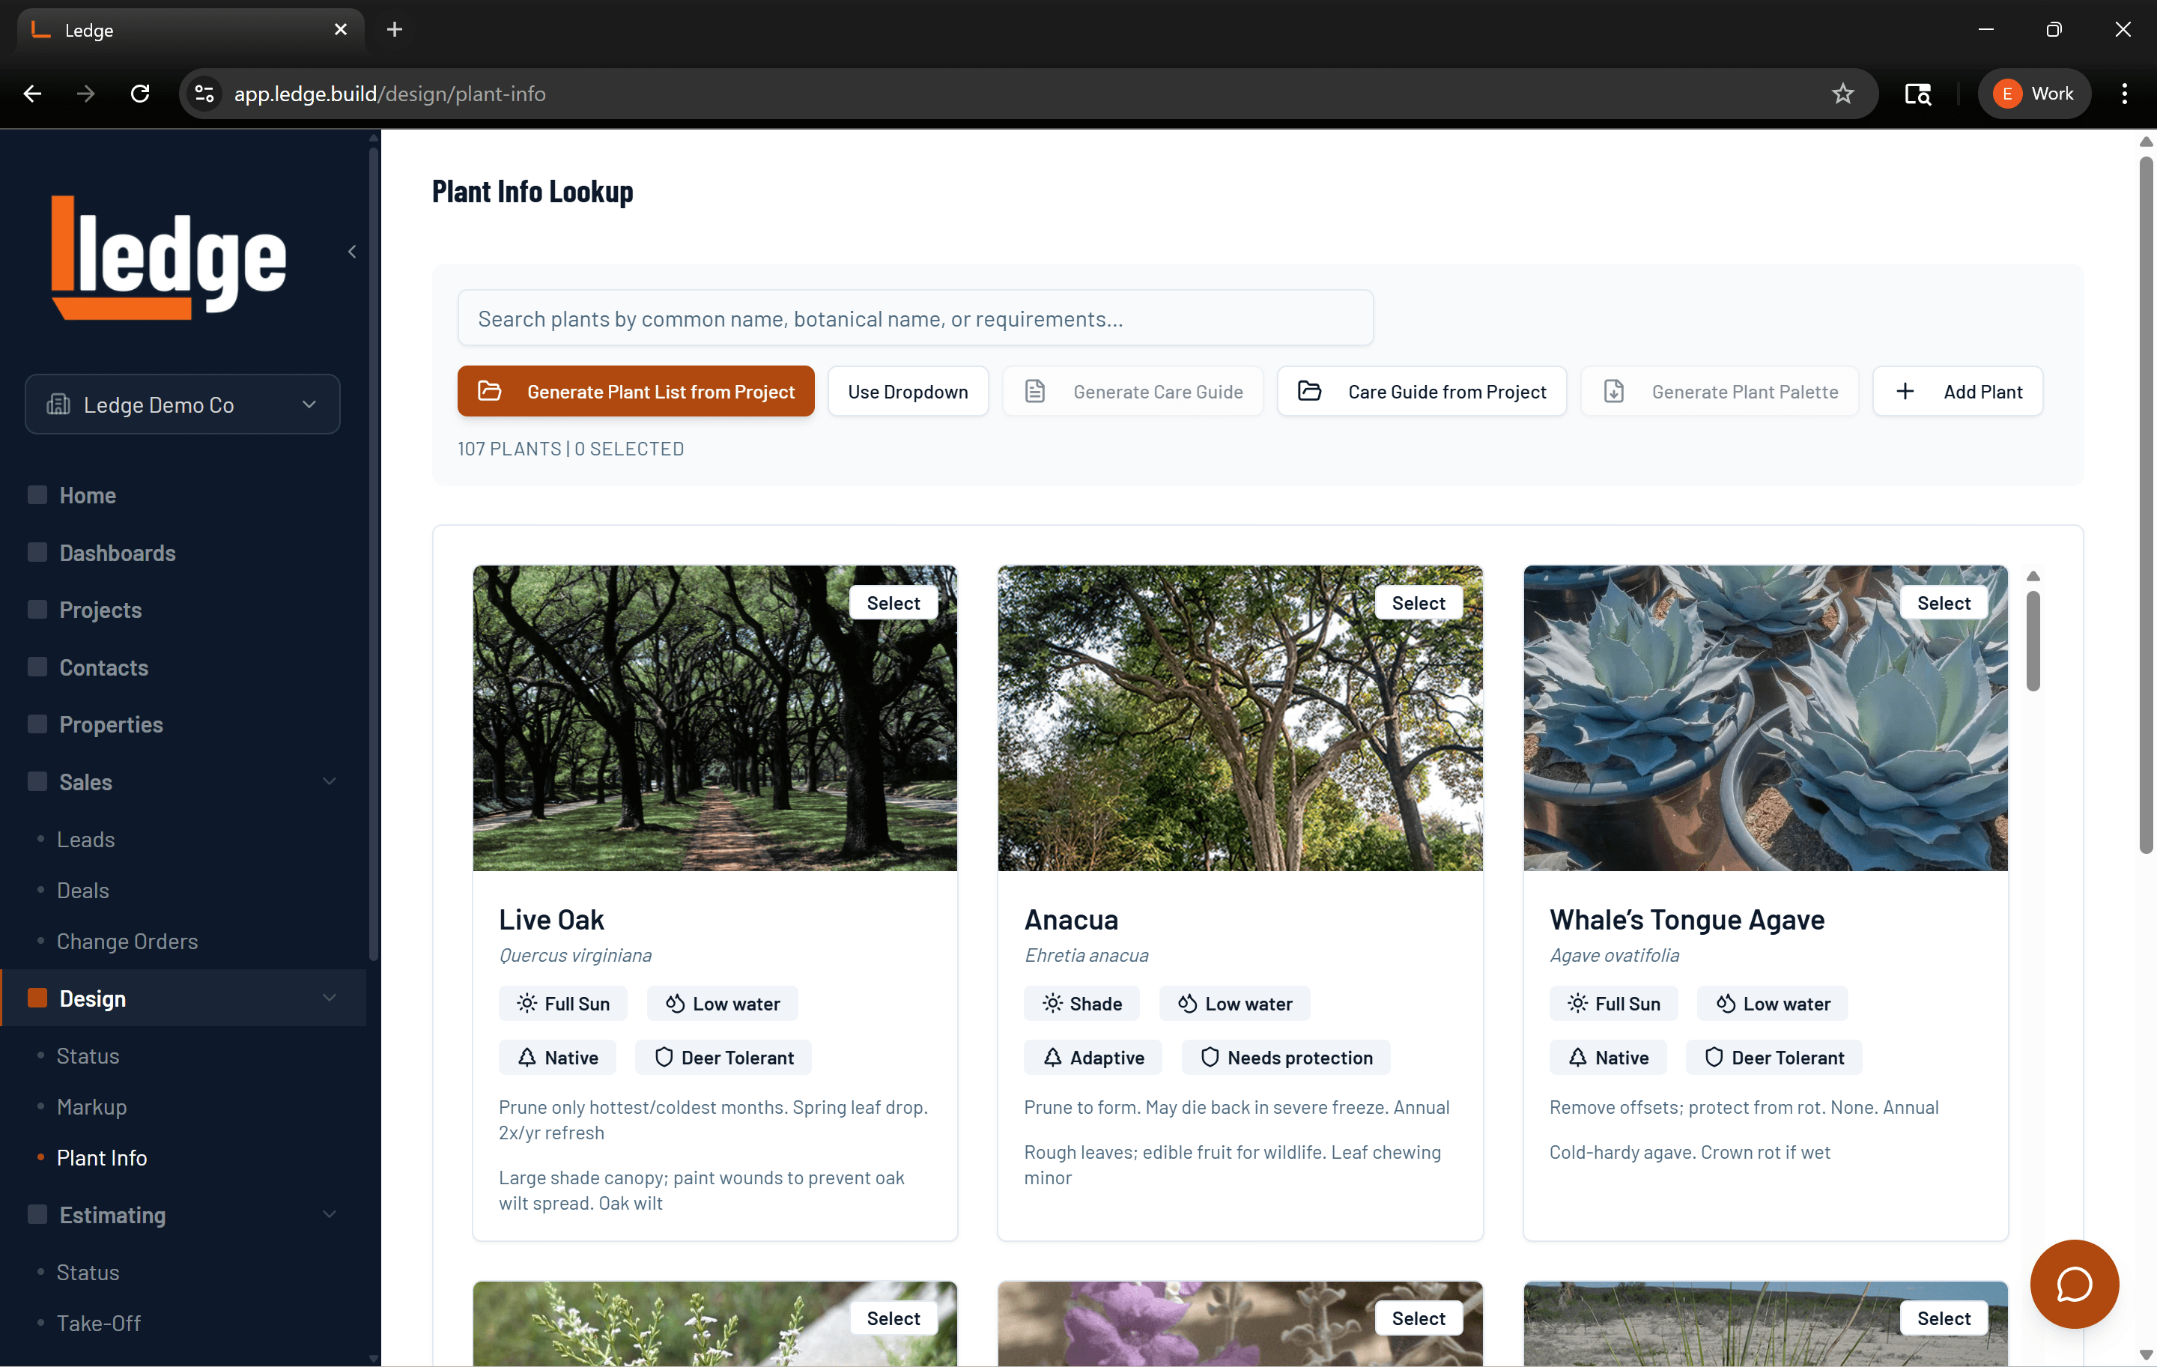Viewport: 2157px width, 1367px height.
Task: Open Dashboards in the sidebar
Action: [x=118, y=552]
